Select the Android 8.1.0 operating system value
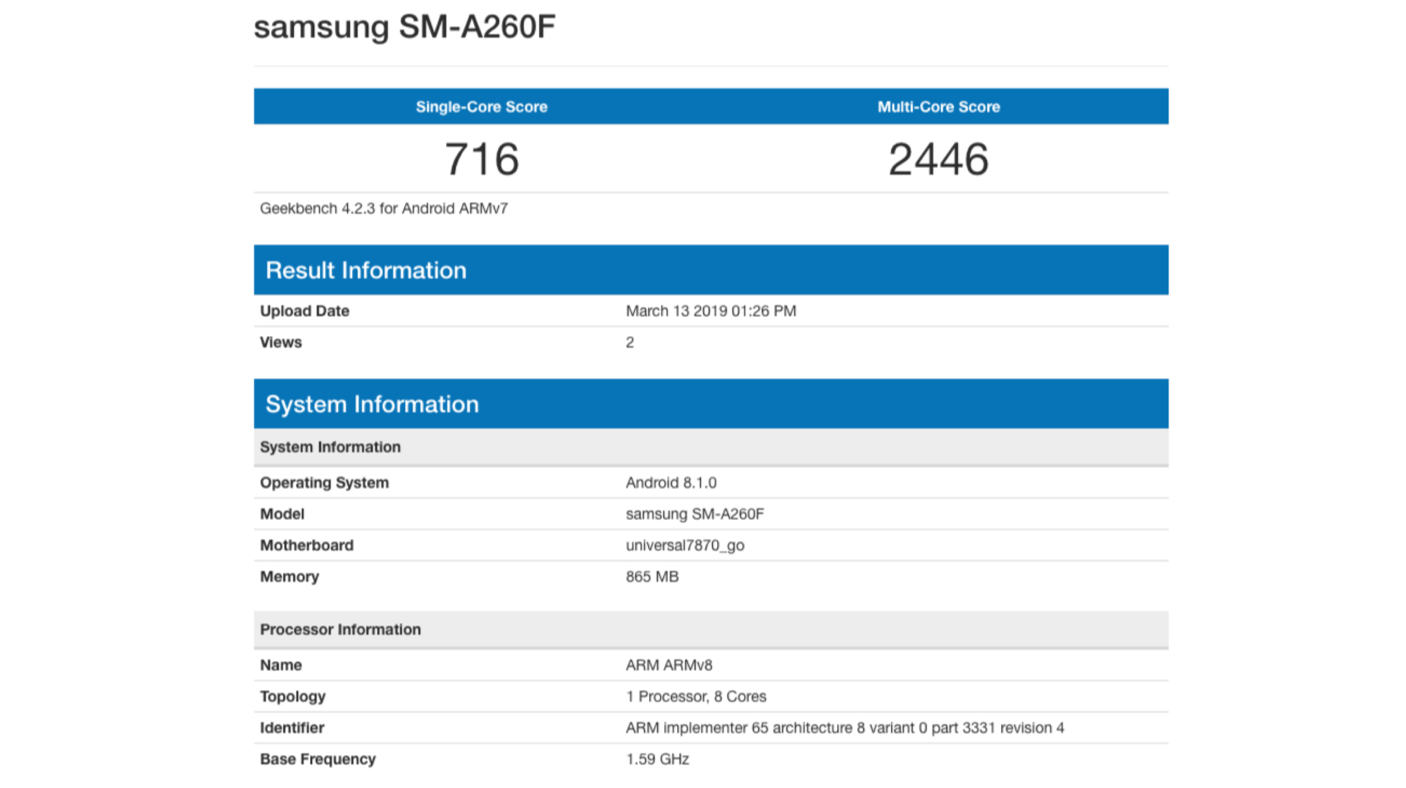1406x788 pixels. pos(671,483)
